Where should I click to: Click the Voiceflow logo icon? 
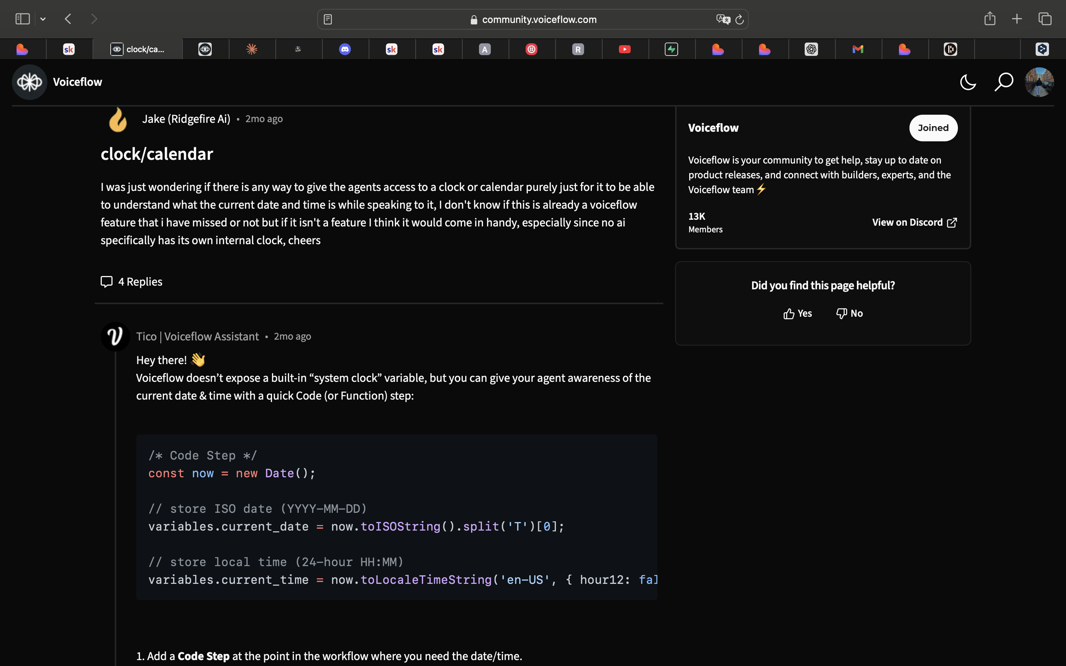[30, 83]
